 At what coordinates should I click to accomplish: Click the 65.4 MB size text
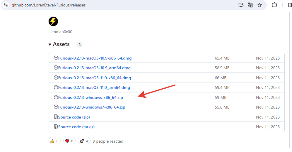coord(222,58)
